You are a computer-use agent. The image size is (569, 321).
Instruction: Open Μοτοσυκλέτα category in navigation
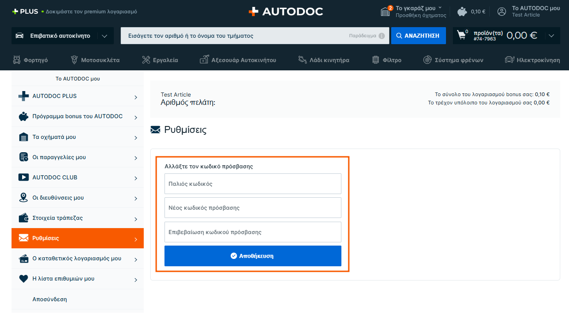[95, 60]
